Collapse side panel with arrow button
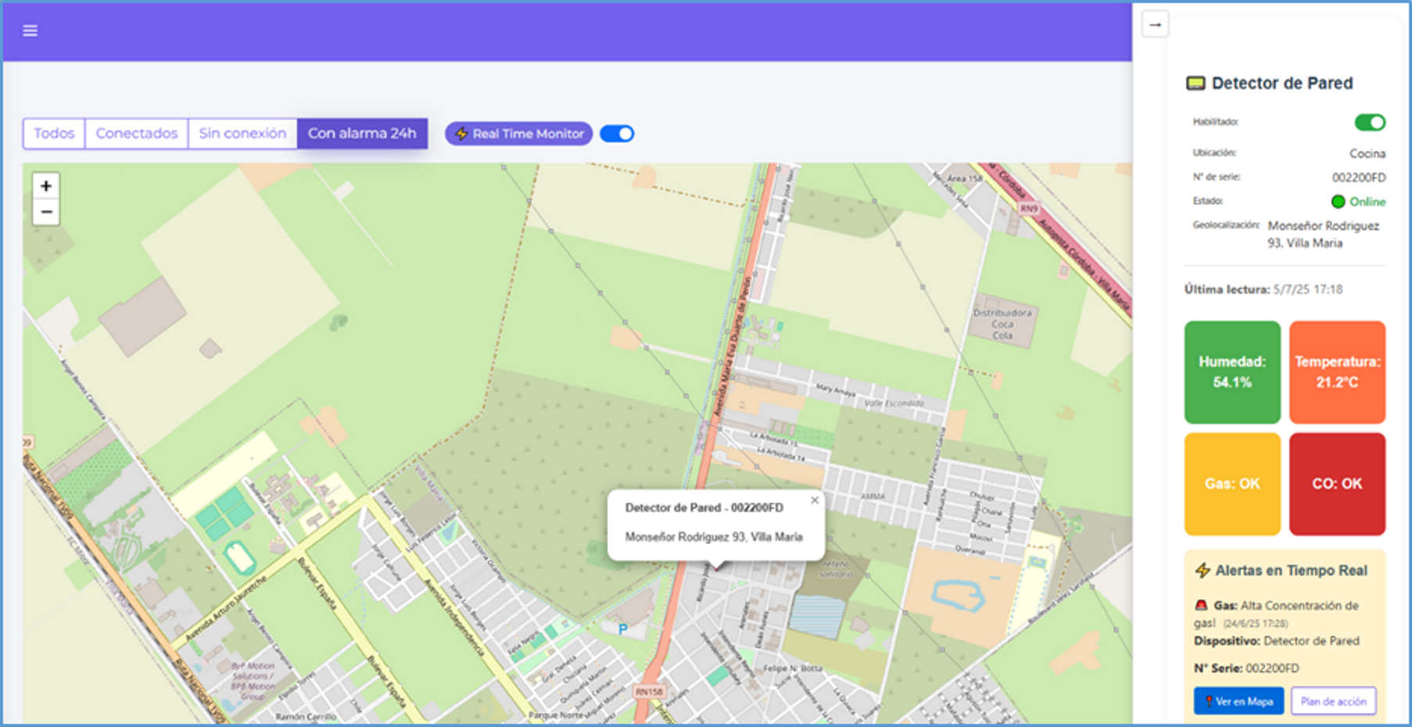 pos(1155,24)
